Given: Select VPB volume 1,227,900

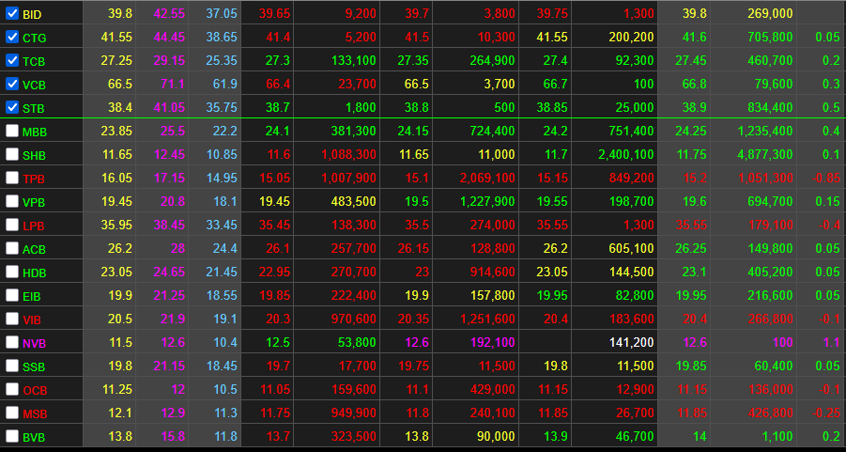Looking at the screenshot, I should (487, 201).
